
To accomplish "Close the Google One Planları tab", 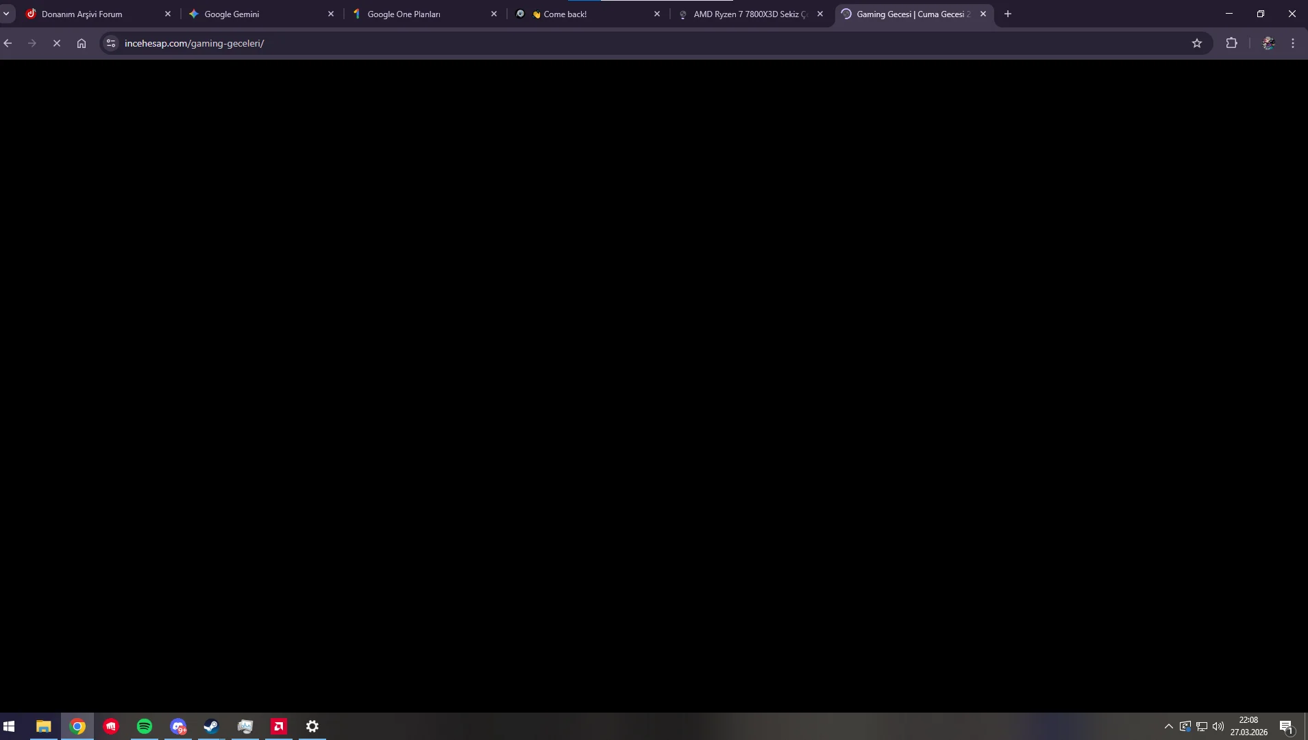I will (494, 14).
